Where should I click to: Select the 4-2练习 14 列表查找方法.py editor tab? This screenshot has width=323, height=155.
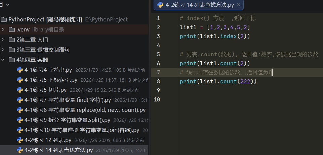coord(199,5)
